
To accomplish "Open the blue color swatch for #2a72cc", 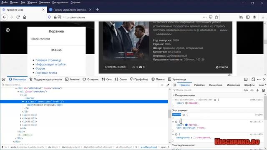I will pyautogui.click(x=186, y=125).
